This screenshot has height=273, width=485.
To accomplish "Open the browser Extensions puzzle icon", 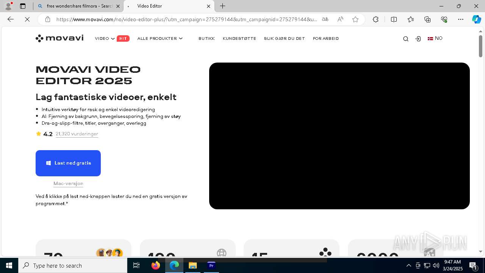I will point(375,19).
